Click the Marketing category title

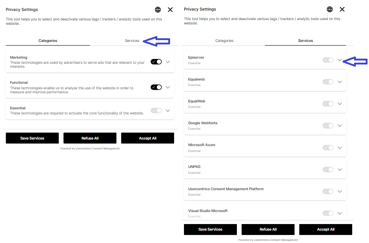[x=19, y=57]
